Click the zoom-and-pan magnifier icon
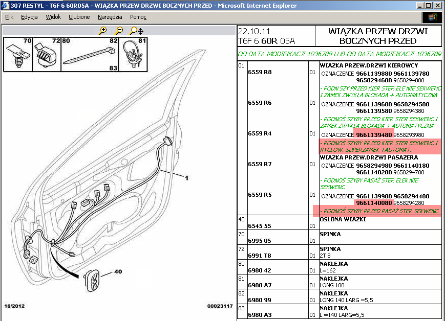The width and height of the screenshot is (445, 321). pyautogui.click(x=136, y=31)
